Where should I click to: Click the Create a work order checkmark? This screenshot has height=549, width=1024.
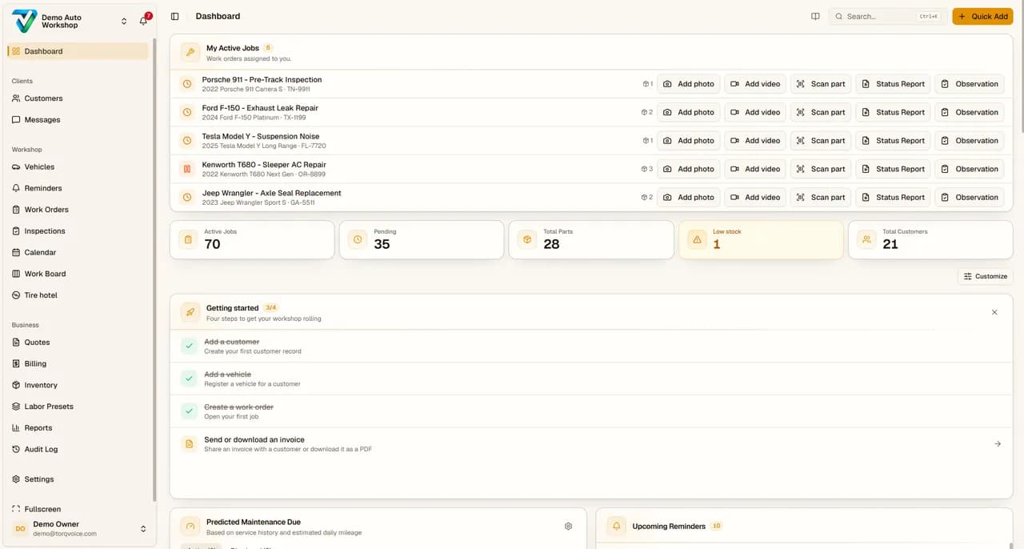pyautogui.click(x=189, y=411)
